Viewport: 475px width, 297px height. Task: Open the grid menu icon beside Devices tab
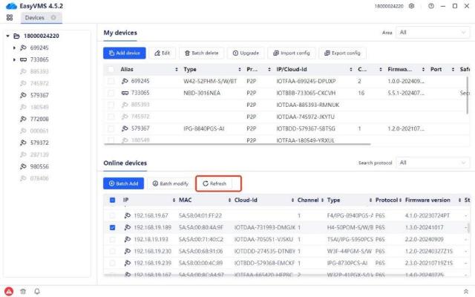10,17
